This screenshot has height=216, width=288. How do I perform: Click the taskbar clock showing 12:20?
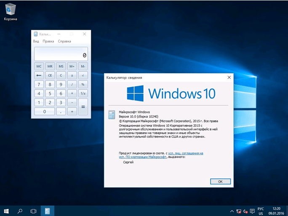click(276, 210)
